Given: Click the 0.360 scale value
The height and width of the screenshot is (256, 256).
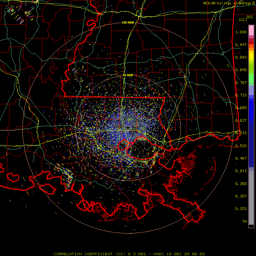Looking at the screenshot, I should point(241,184).
